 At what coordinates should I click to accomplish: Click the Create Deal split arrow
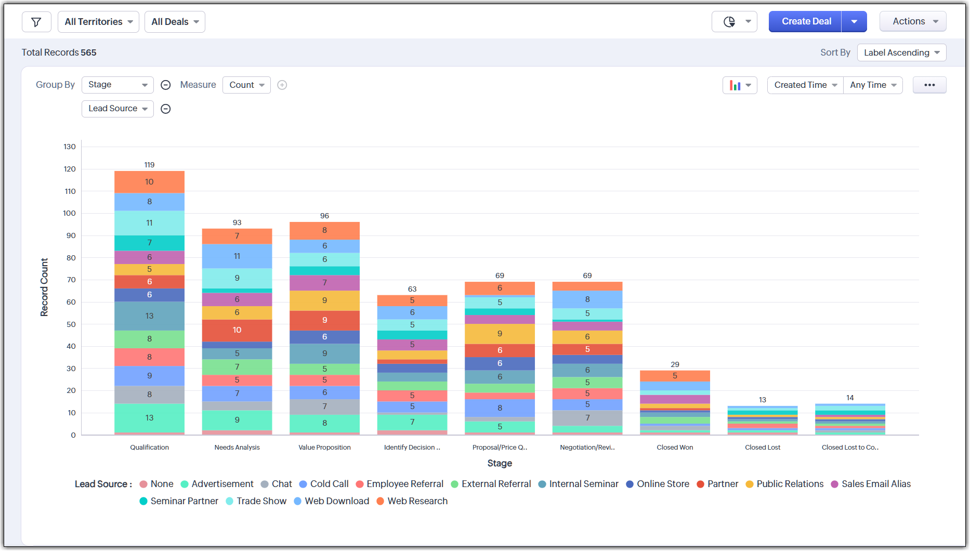[854, 22]
